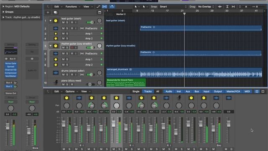Click the add new track plus button
Viewport: 268px width, 151px height.
coord(48,12)
